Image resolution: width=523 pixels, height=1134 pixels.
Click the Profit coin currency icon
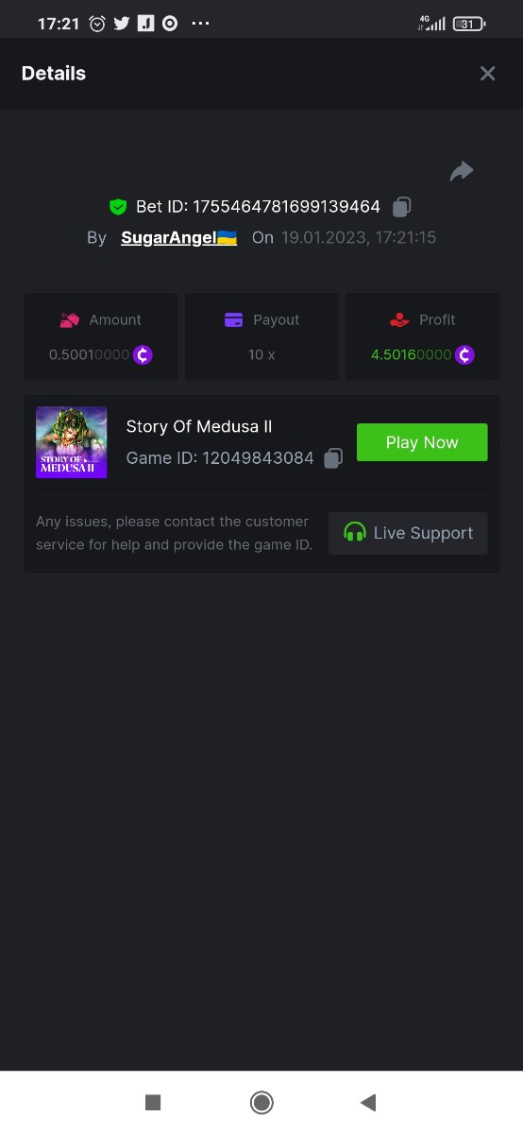[x=464, y=355]
